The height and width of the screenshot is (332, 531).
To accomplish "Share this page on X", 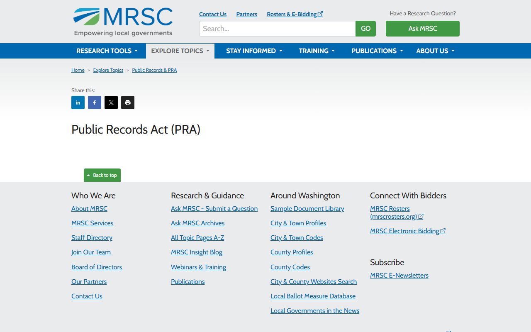I will tap(111, 103).
